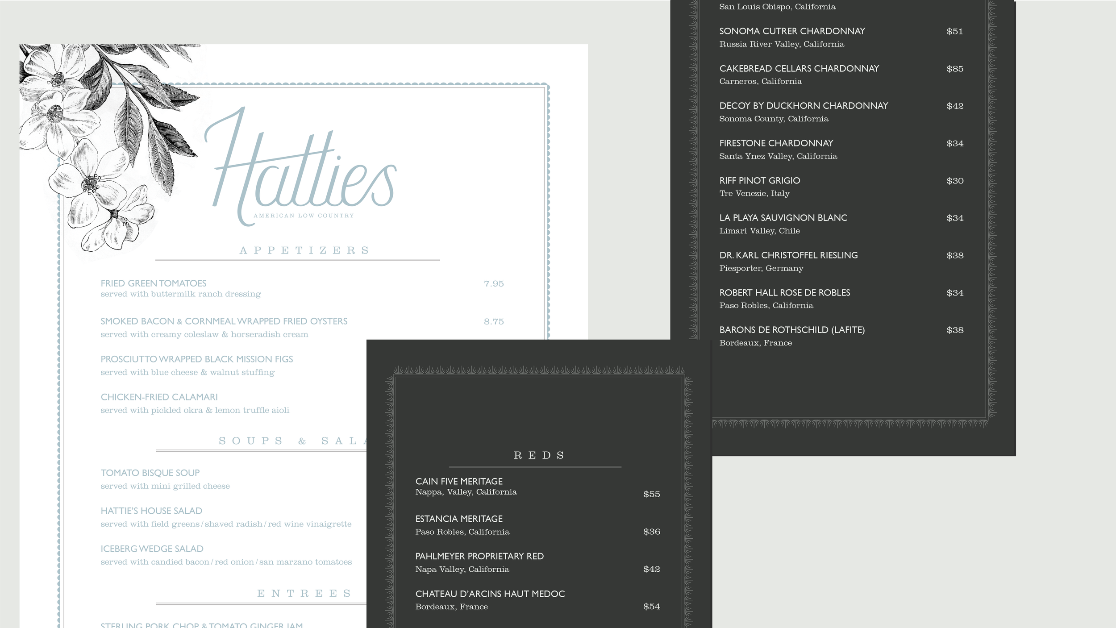
Task: Click Riff Pinot Grigio entry
Action: click(x=759, y=181)
